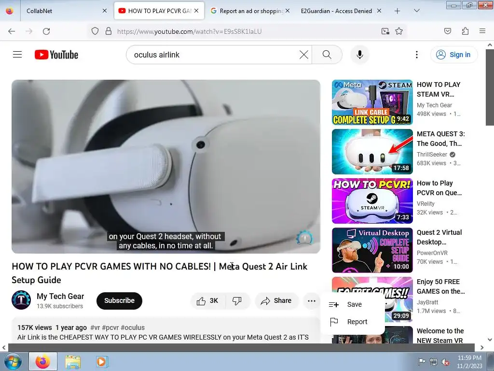The height and width of the screenshot is (371, 494).
Task: Expand the list all tabs chevron
Action: coord(416,11)
